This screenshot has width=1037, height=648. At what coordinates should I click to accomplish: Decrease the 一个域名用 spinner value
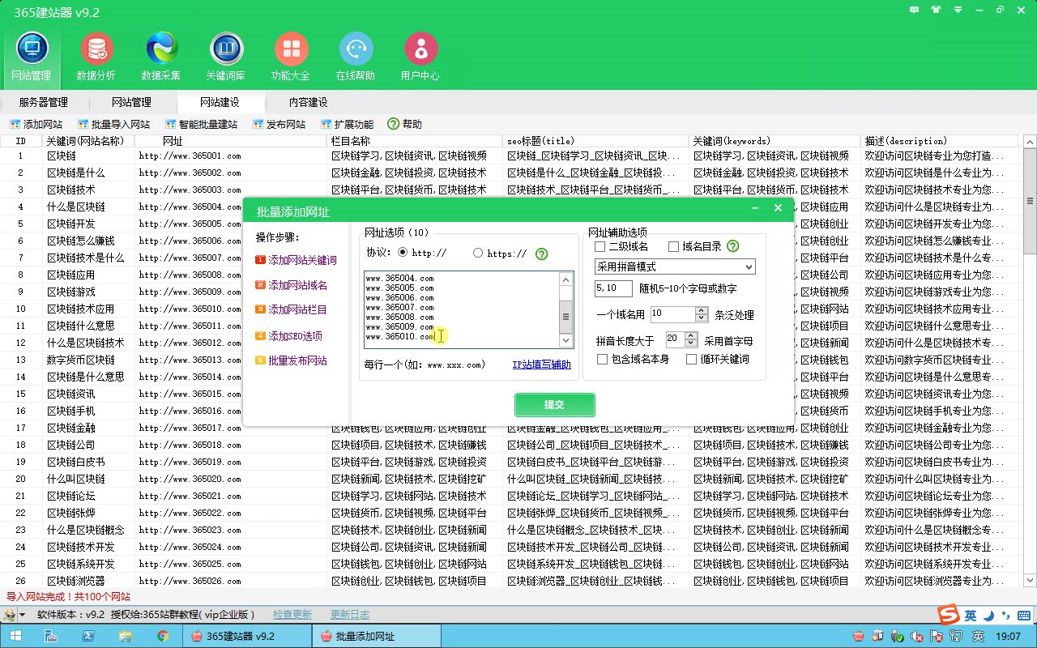pyautogui.click(x=701, y=318)
